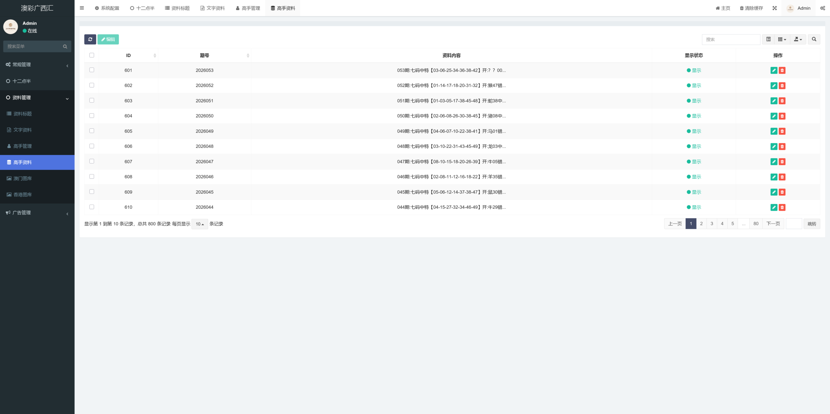The height and width of the screenshot is (414, 830).
Task: Click the refresh table icon button
Action: (90, 39)
